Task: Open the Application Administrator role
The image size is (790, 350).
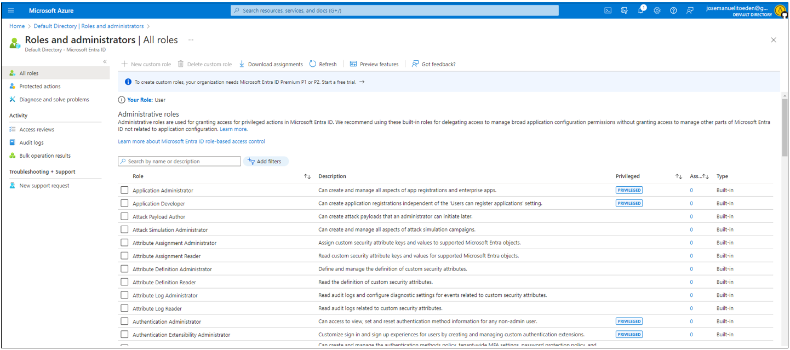Action: [x=163, y=191]
